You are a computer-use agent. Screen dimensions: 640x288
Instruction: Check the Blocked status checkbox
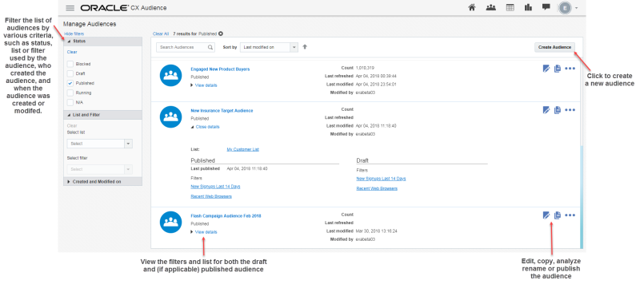(x=70, y=64)
